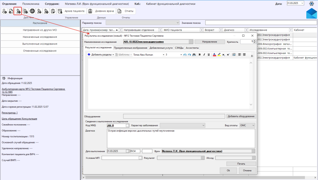Insert an image with the picture icon
The image size is (318, 180).
click(234, 55)
